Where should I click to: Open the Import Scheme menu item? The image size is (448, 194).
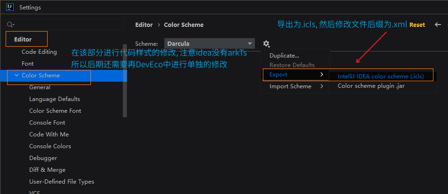coord(295,86)
